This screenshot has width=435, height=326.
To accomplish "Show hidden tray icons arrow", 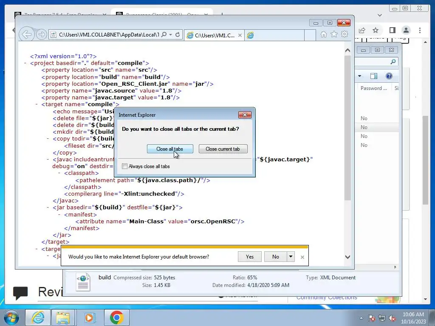I will click(361, 318).
